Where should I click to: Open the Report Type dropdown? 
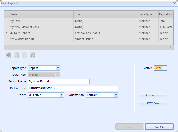click(58, 68)
